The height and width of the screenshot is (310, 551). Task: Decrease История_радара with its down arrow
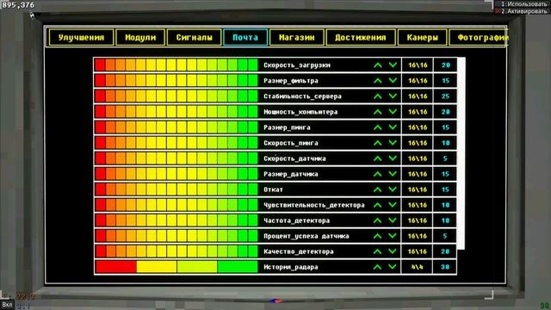coord(393,267)
